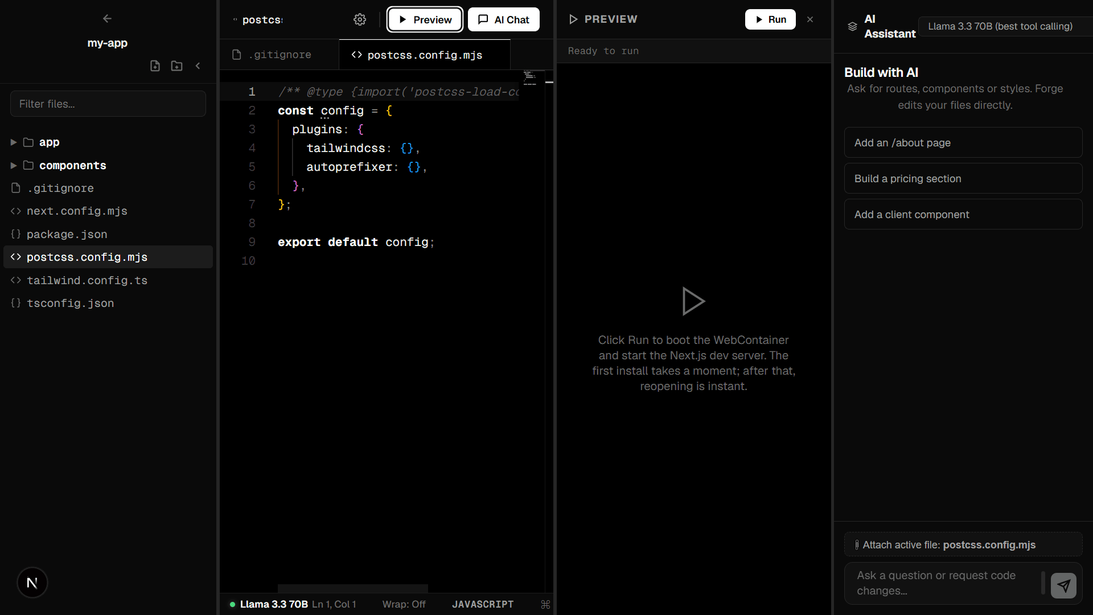The width and height of the screenshot is (1093, 615).
Task: Open the model dropdown showing Llama 3.3 70B
Action: point(1005,26)
